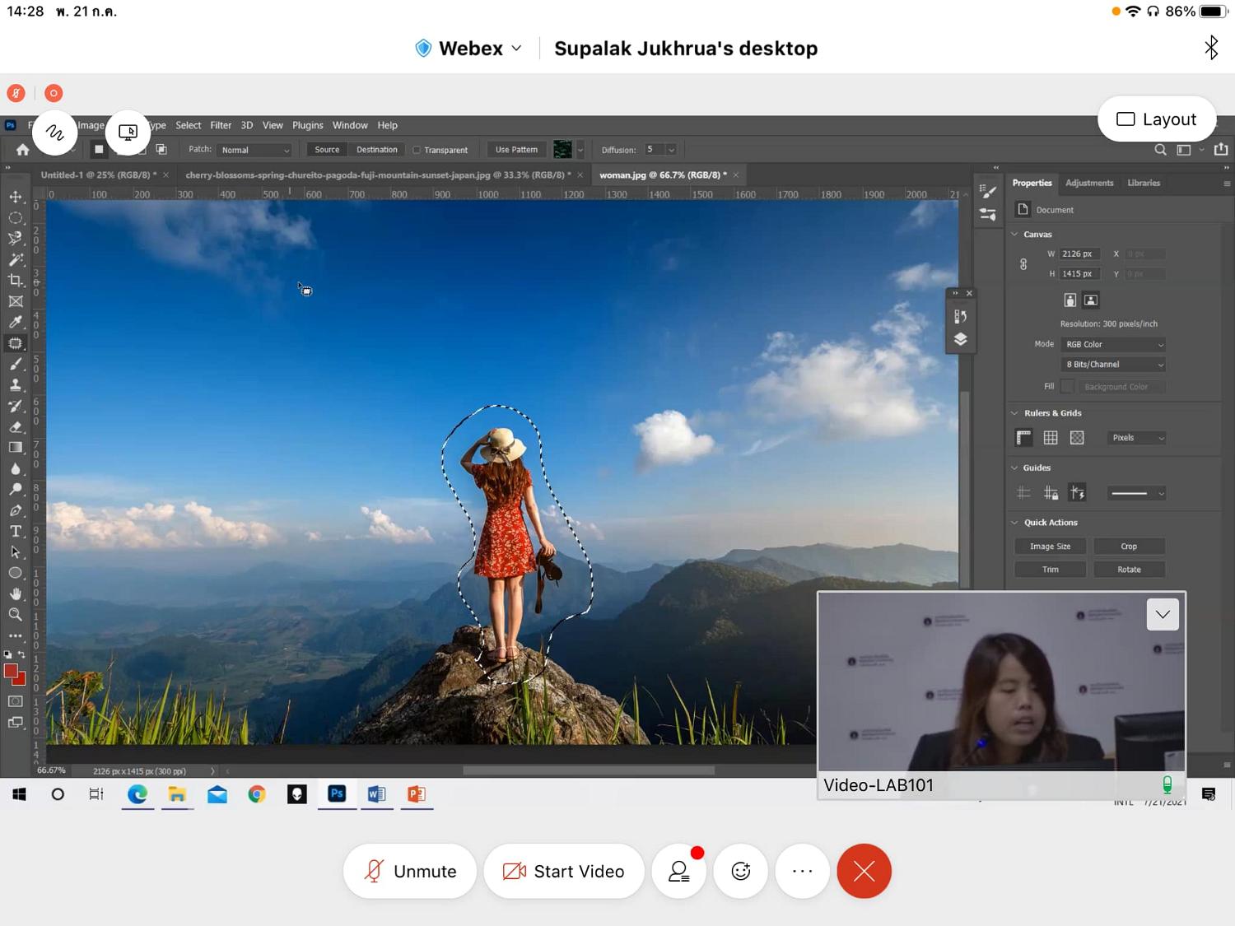The width and height of the screenshot is (1235, 926).
Task: Click the Start Video button
Action: (564, 871)
